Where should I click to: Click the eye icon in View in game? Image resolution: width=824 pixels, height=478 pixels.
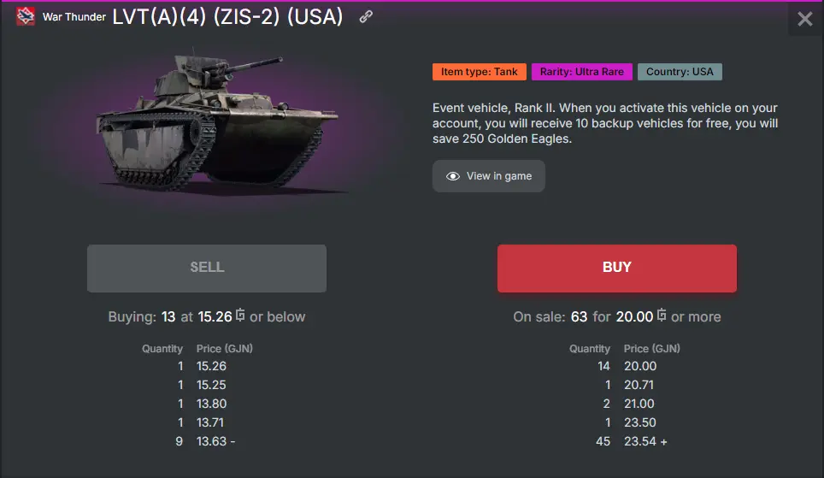pos(453,176)
